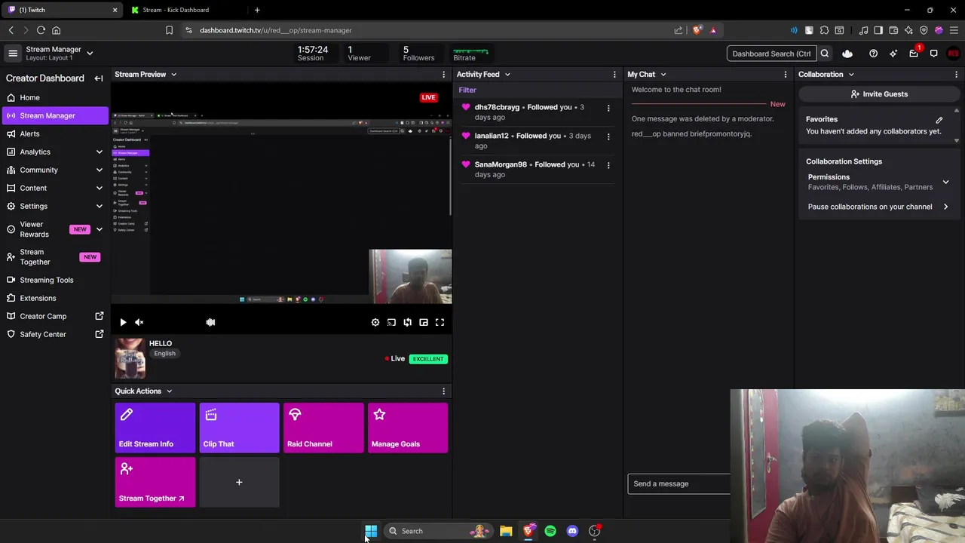Image resolution: width=965 pixels, height=543 pixels.
Task: Expand the Settings sidebar section
Action: [x=100, y=206]
